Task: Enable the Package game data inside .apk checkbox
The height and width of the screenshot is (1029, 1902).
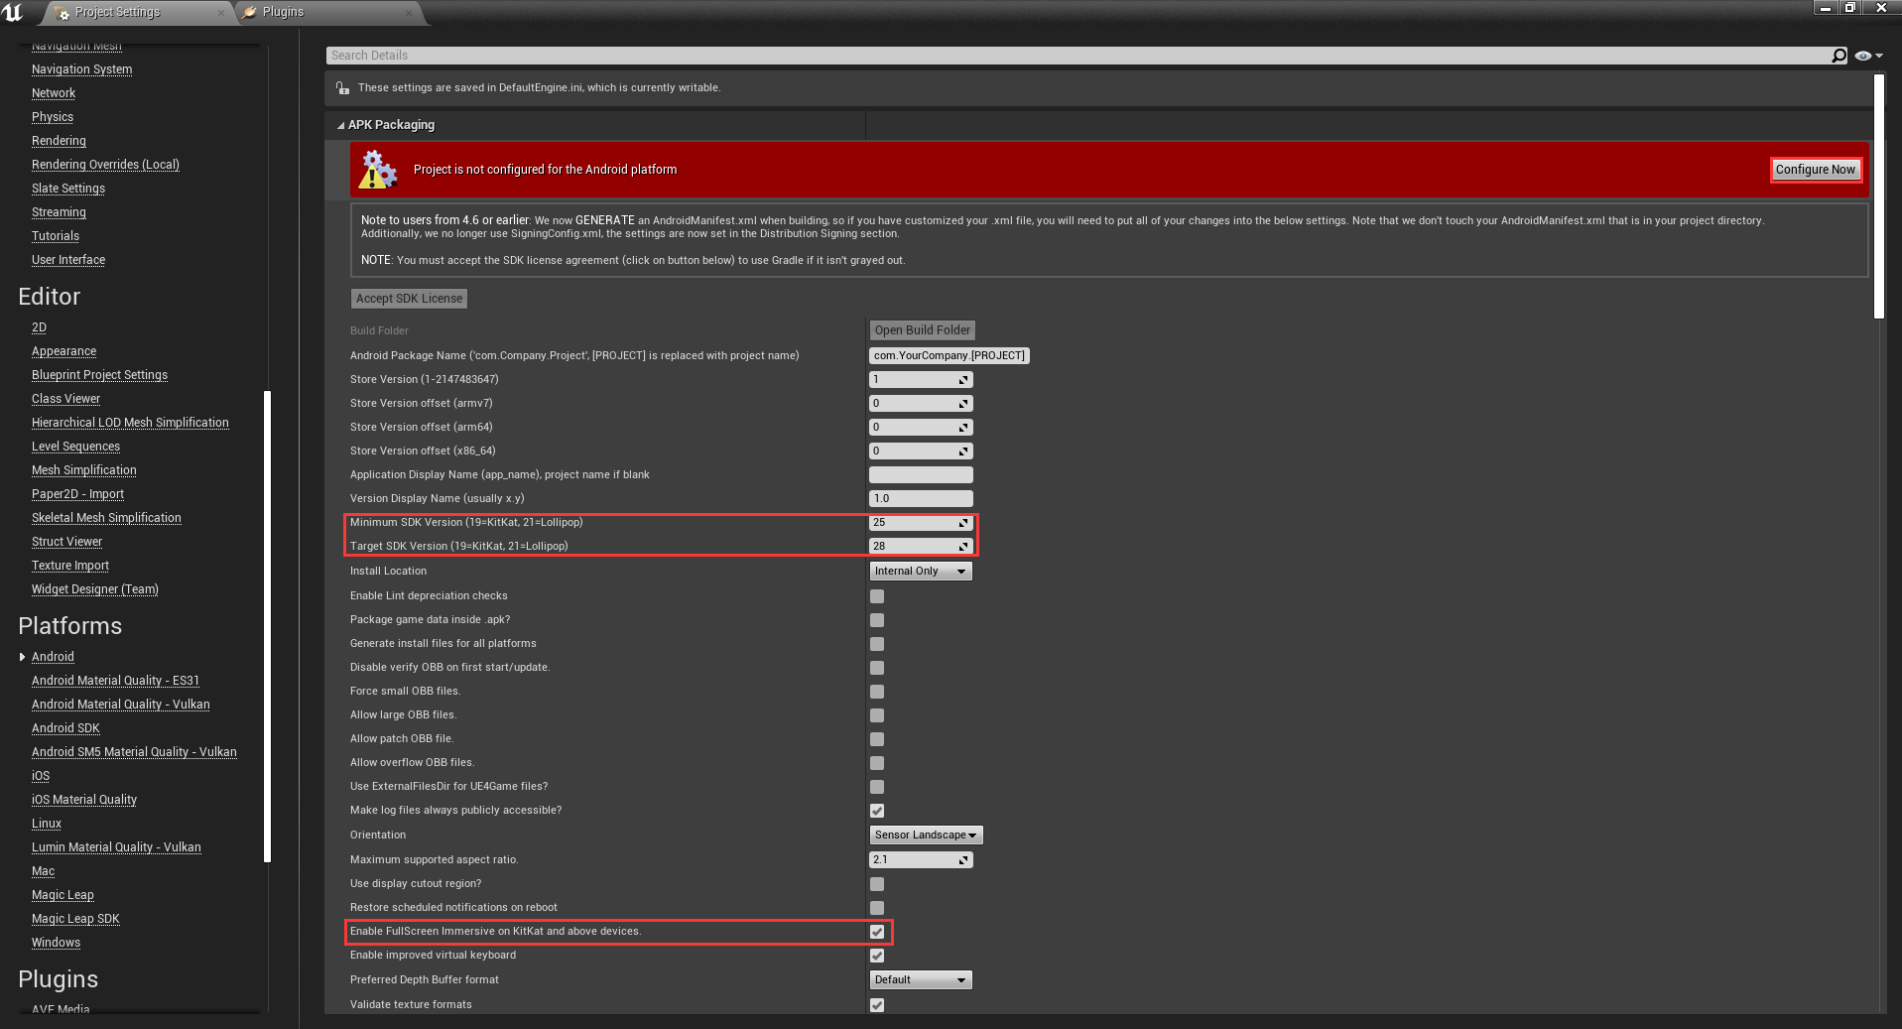Action: pos(876,620)
